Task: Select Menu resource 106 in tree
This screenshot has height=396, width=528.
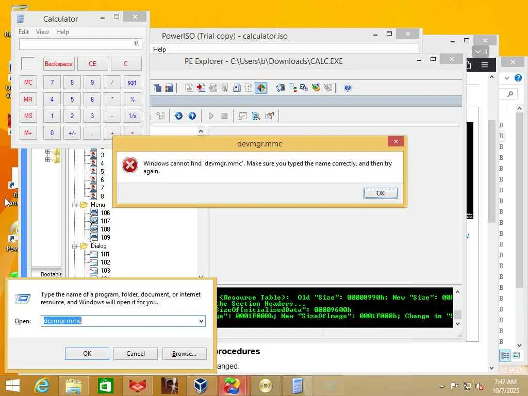Action: pyautogui.click(x=105, y=213)
